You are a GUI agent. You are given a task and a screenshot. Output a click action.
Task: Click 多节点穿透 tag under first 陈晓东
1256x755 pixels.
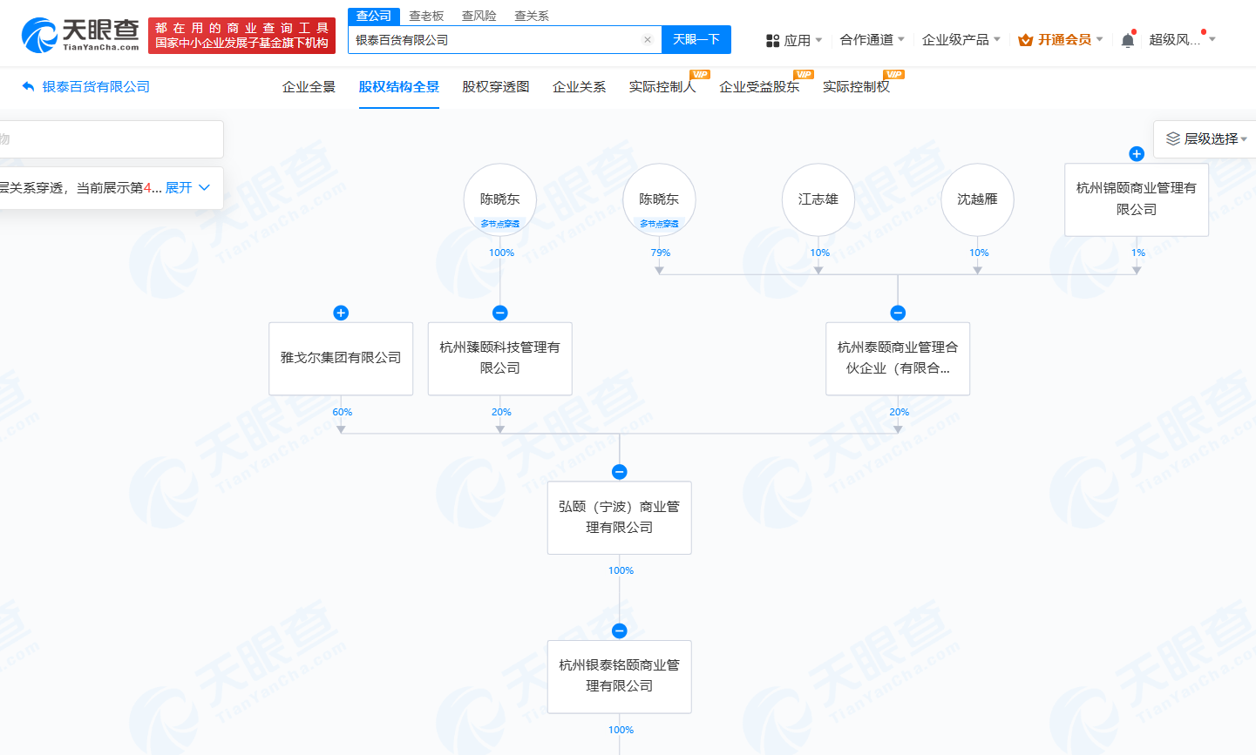click(x=500, y=224)
